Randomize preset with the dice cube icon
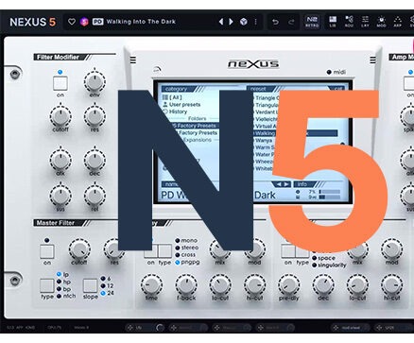 pos(244,22)
